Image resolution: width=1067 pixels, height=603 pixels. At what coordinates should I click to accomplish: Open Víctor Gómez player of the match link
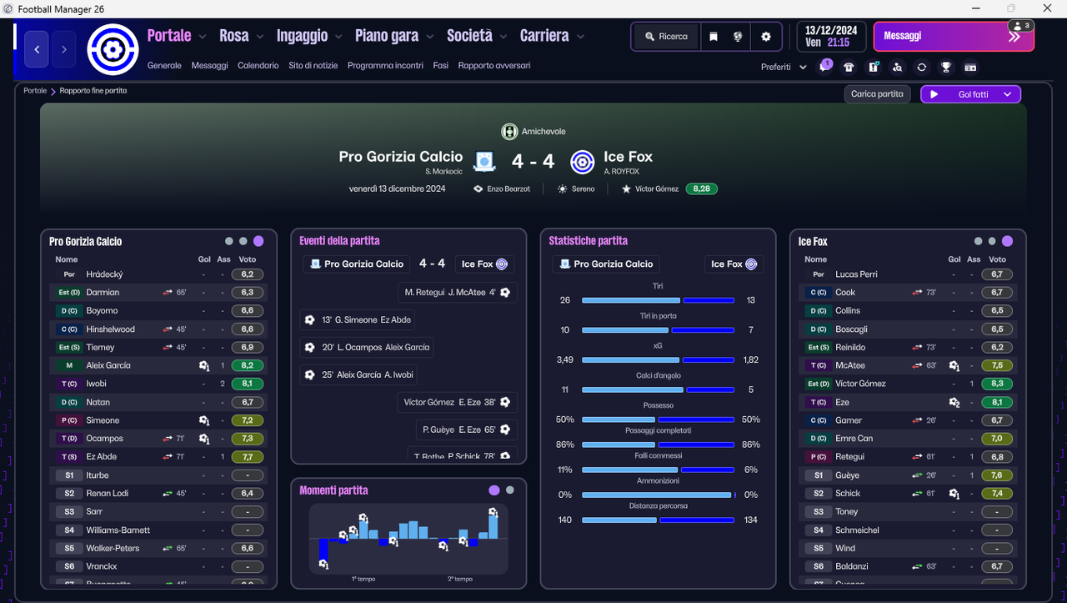click(x=656, y=189)
